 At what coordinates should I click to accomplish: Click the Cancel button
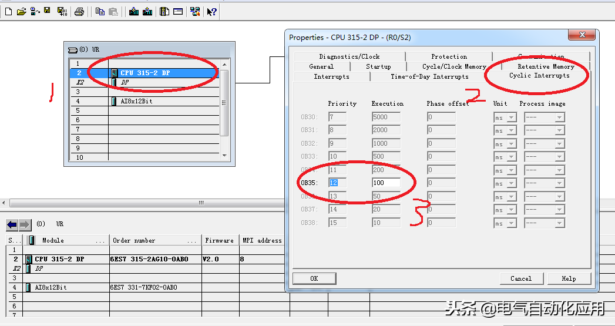[x=521, y=278]
